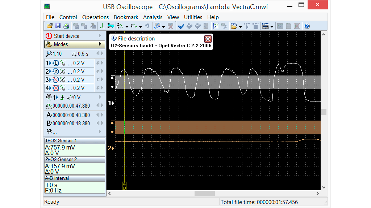Open the Analysis menu

153,17
